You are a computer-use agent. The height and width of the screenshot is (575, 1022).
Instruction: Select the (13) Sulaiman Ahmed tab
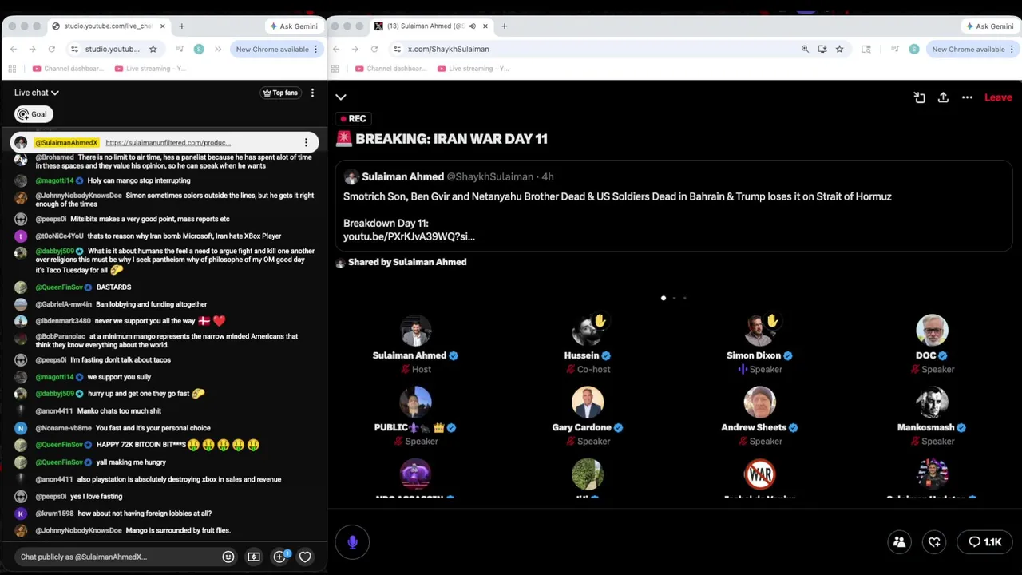tap(431, 26)
